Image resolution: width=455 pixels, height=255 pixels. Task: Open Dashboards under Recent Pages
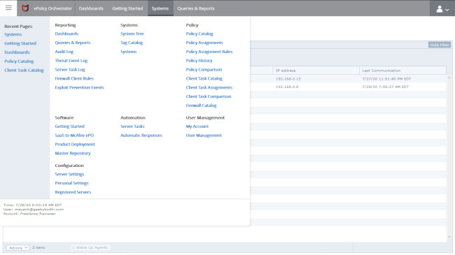pos(17,52)
